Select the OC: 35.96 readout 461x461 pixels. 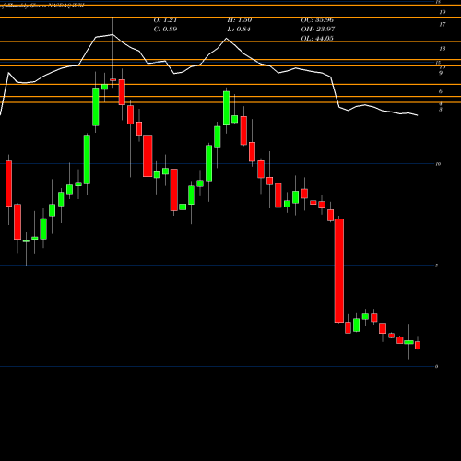click(317, 20)
